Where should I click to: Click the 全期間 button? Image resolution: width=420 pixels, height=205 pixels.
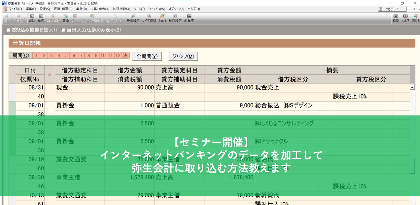click(x=147, y=56)
